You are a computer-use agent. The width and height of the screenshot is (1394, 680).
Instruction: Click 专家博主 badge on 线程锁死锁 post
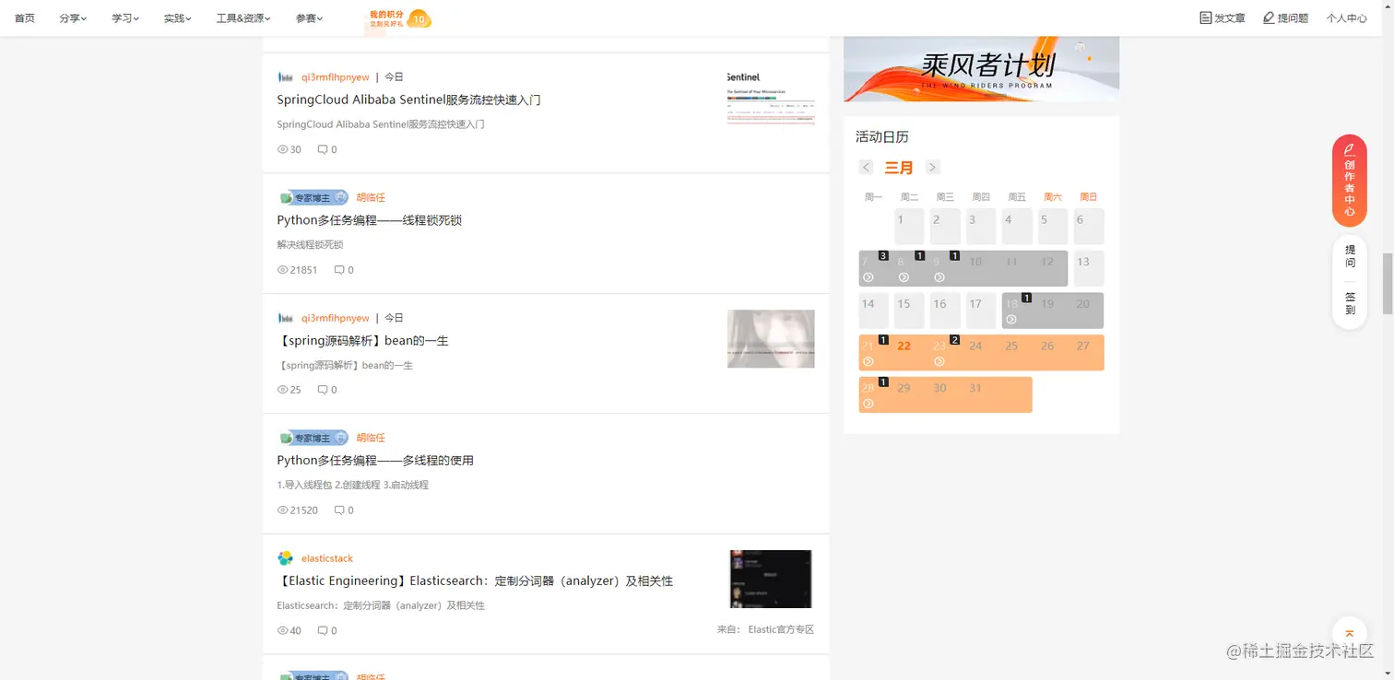coord(313,197)
